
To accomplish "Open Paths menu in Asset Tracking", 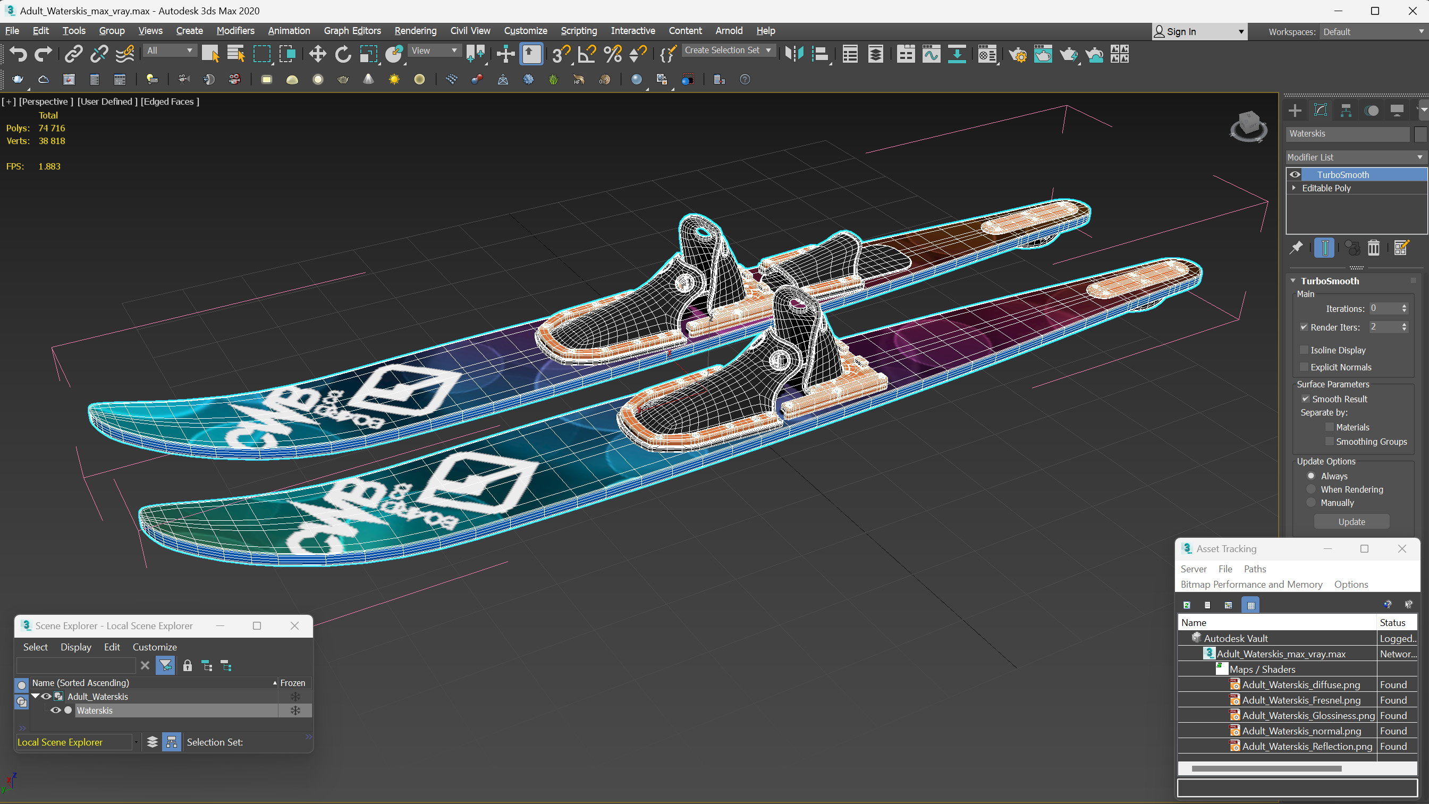I will point(1255,569).
